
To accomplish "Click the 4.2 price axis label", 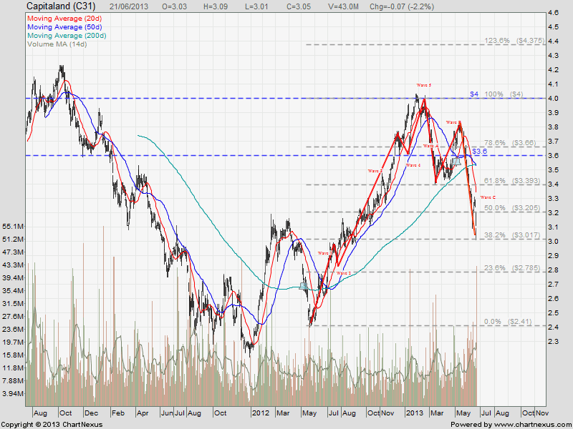I will tap(553, 70).
